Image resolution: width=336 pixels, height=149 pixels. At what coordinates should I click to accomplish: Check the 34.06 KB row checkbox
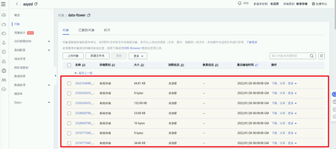[x=69, y=143]
